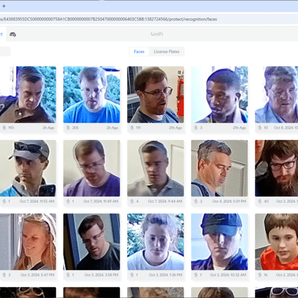Open face thumbnail dated Oct 8, 2024

point(277,94)
